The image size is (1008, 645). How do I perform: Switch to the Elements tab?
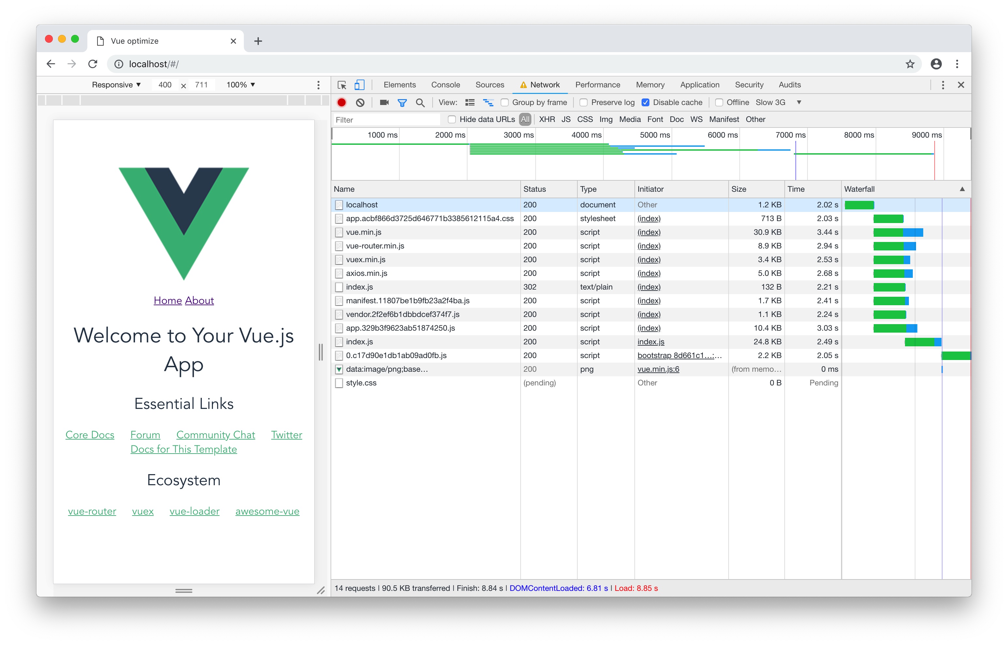399,85
